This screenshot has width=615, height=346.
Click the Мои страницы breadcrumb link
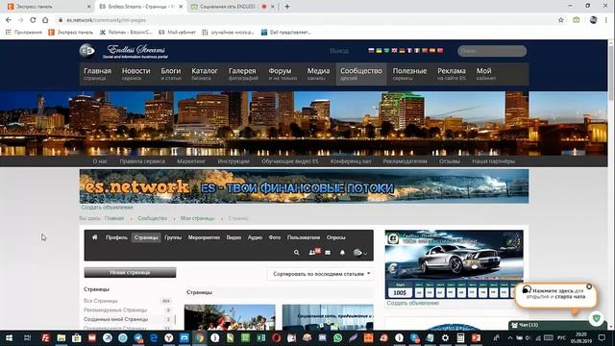click(x=197, y=218)
